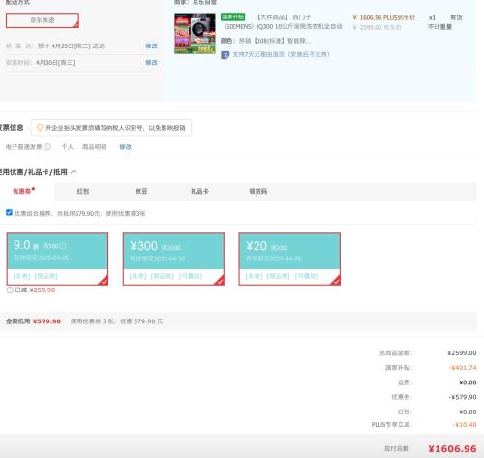Click the 应付总额 ¥1606.96 total
Image resolution: width=484 pixels, height=458 pixels.
pyautogui.click(x=452, y=448)
